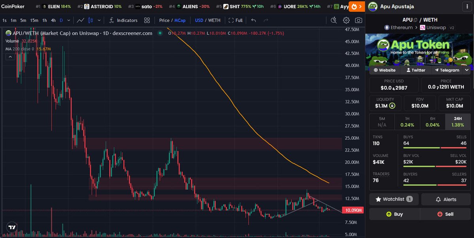
Task: Select the 5M stats tab
Action: click(x=382, y=122)
